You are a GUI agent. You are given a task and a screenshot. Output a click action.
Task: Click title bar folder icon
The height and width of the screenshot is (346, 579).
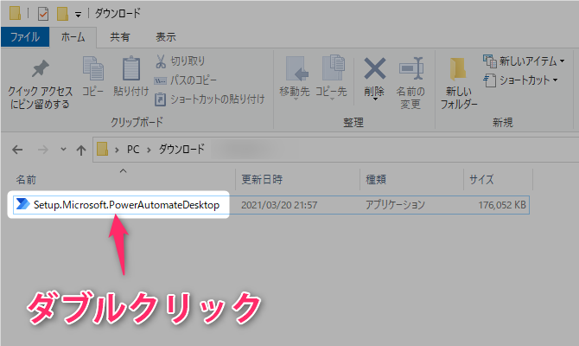pos(16,13)
